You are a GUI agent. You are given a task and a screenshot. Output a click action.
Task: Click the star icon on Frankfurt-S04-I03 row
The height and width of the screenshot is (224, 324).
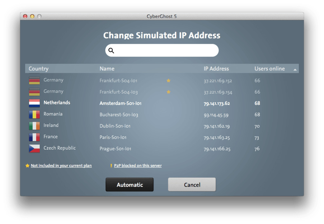[x=169, y=92]
